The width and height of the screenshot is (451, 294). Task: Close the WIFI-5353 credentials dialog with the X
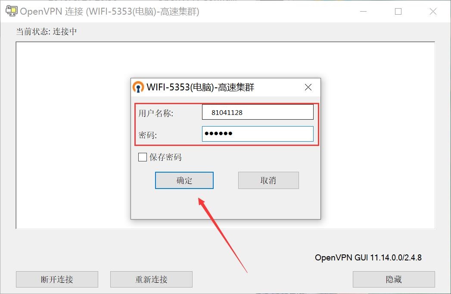point(308,87)
